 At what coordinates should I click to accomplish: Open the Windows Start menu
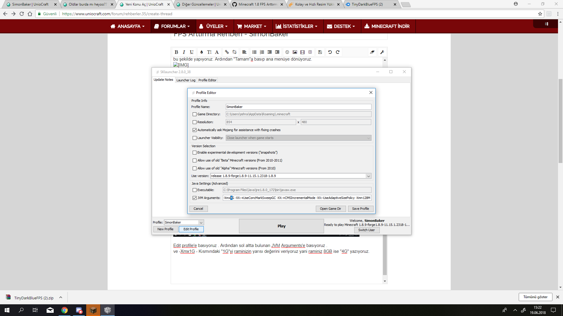[x=7, y=310]
